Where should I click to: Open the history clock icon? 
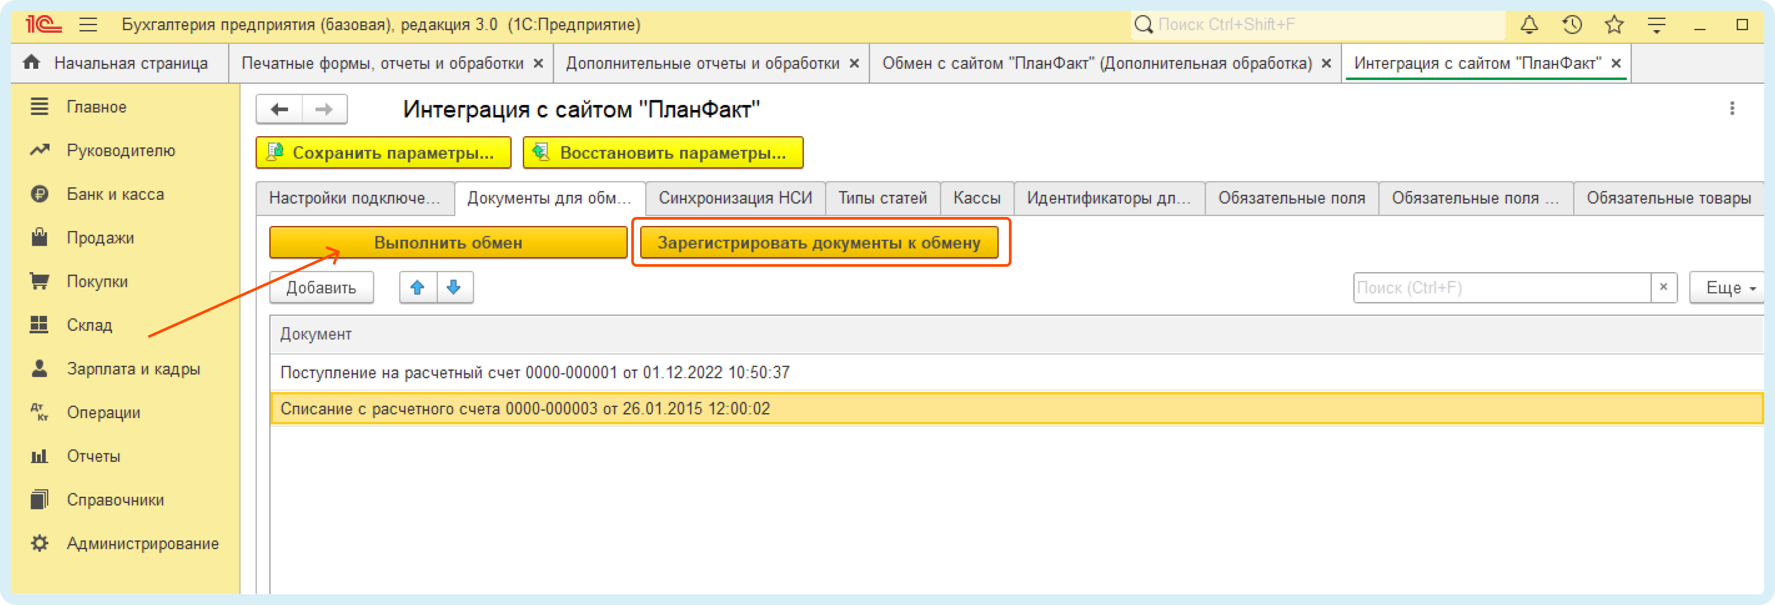1572,26
